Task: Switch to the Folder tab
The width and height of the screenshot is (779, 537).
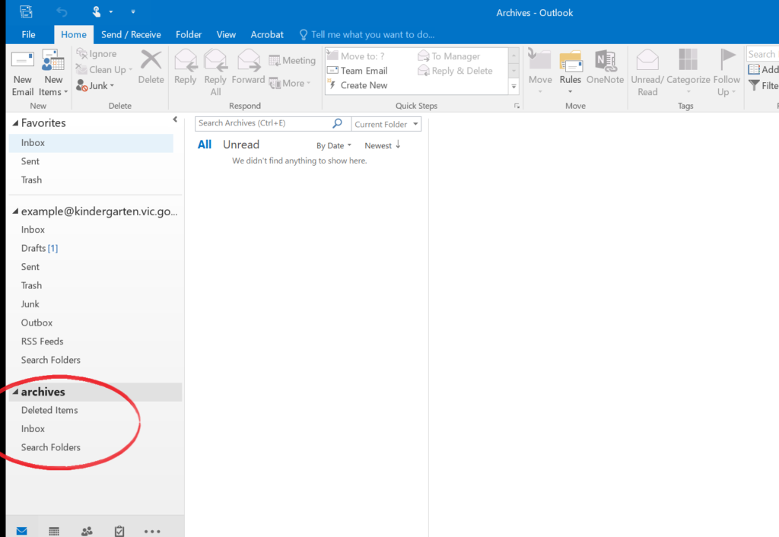Action: 189,34
